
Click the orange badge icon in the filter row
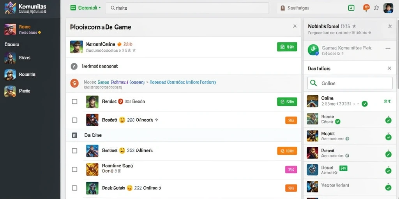pyautogui.click(x=74, y=83)
